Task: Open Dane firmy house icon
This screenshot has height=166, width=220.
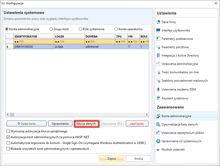Action: (x=158, y=22)
